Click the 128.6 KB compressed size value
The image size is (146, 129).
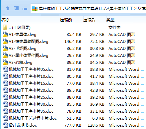click(x=96, y=125)
